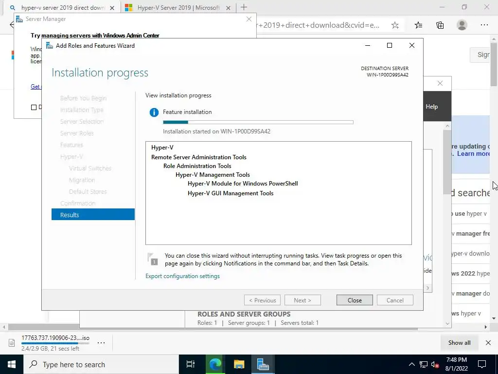Click the Hyper-V Management Tools entry
Viewport: 498px width, 374px height.
click(213, 175)
